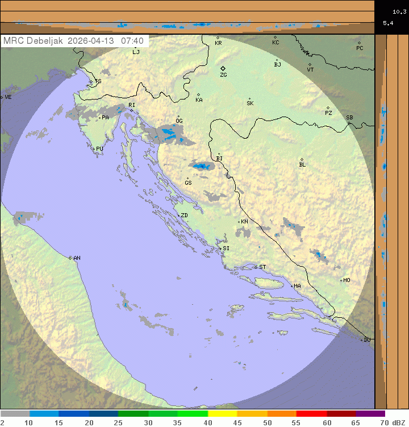The height and width of the screenshot is (427, 409).
Task: Click the RI Rijeka city marker
Action: (x=131, y=110)
